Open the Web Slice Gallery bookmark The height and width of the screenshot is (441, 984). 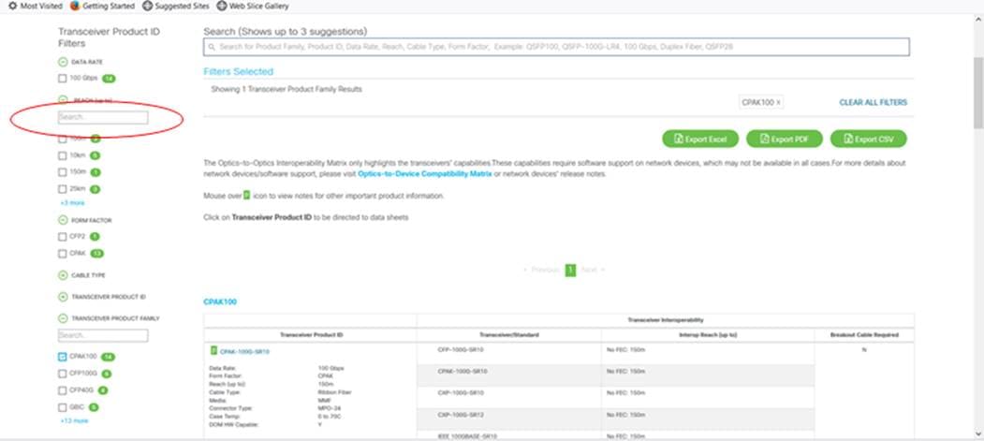252,6
